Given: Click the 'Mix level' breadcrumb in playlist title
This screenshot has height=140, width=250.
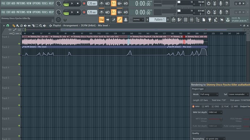Looking at the screenshot, I should [103, 25].
